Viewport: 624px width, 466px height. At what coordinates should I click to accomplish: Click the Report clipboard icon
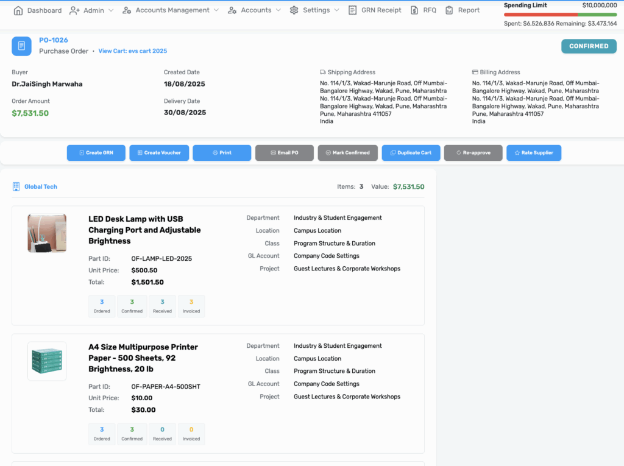[x=449, y=10]
